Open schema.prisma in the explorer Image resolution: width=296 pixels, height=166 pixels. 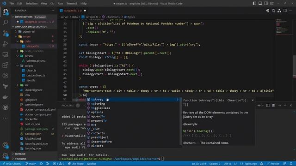pyautogui.click(x=36, y=61)
